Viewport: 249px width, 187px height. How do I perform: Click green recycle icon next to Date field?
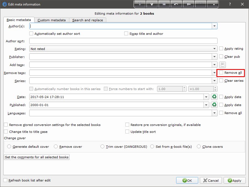point(214,97)
